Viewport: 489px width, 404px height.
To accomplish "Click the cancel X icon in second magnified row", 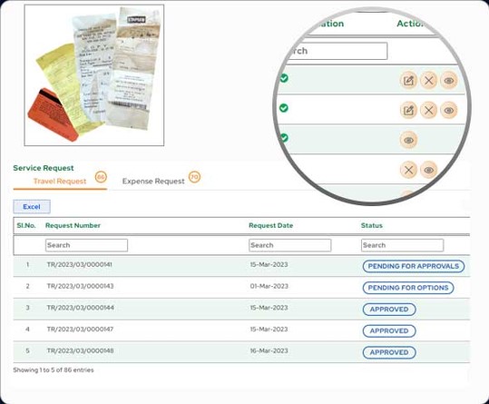I will (429, 110).
